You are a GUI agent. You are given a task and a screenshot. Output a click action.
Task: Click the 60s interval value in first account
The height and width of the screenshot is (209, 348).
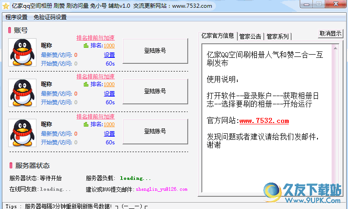(x=110, y=64)
